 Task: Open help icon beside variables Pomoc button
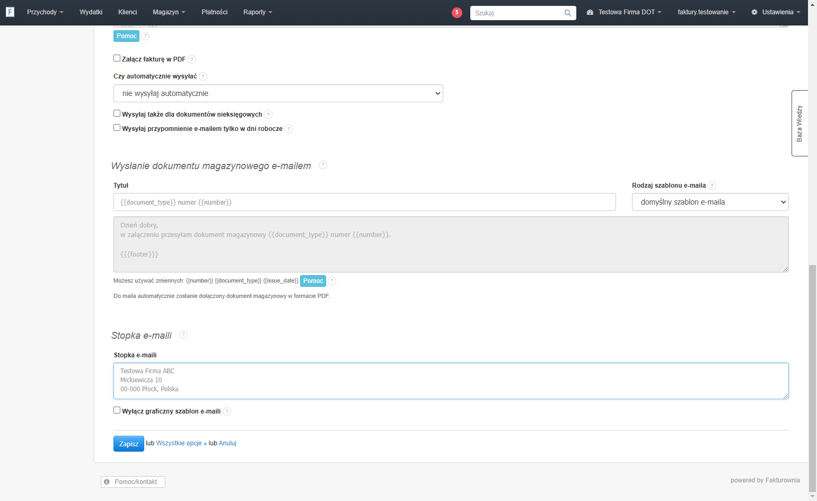[x=332, y=281]
